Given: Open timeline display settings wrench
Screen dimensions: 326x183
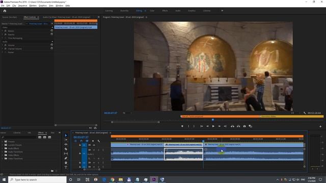Looking at the screenshot, I should pos(99,141).
